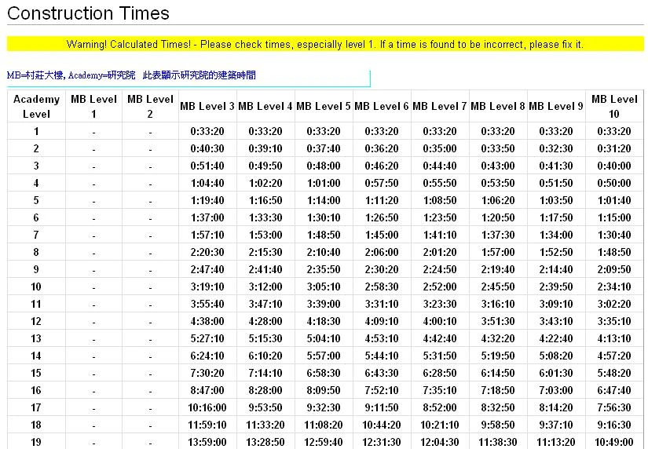Click the "1:15:00" cell in row 6
Screen dimensions: 648x449
(x=614, y=217)
